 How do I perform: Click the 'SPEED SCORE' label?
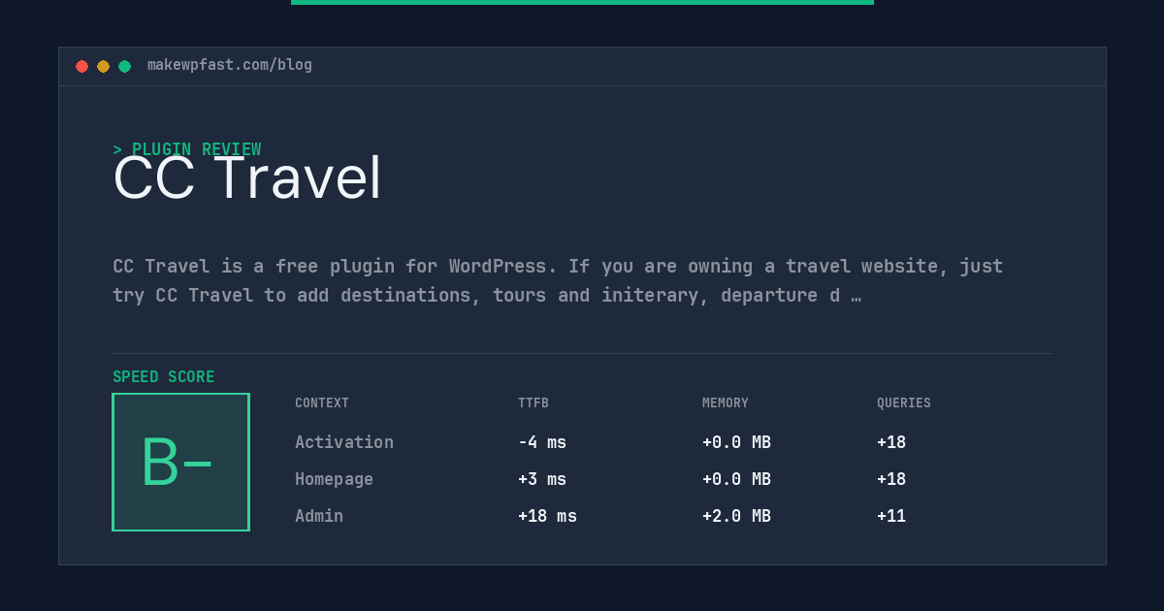pyautogui.click(x=164, y=377)
